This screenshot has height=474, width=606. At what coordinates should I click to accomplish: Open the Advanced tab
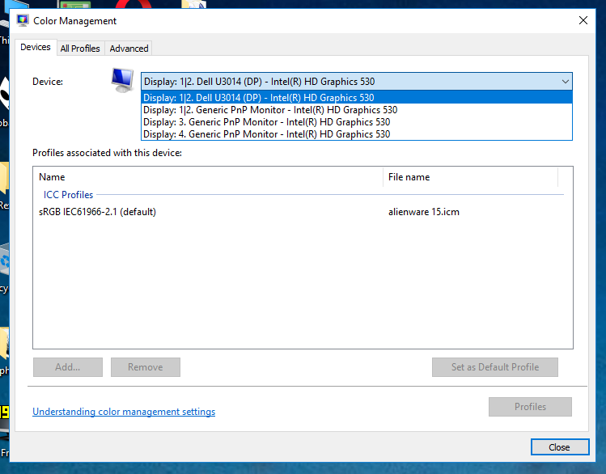129,49
